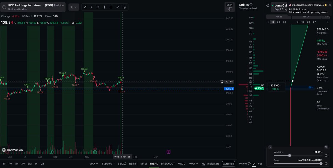Click the green earnings E marker near August
333x168 pixels.
point(51,152)
